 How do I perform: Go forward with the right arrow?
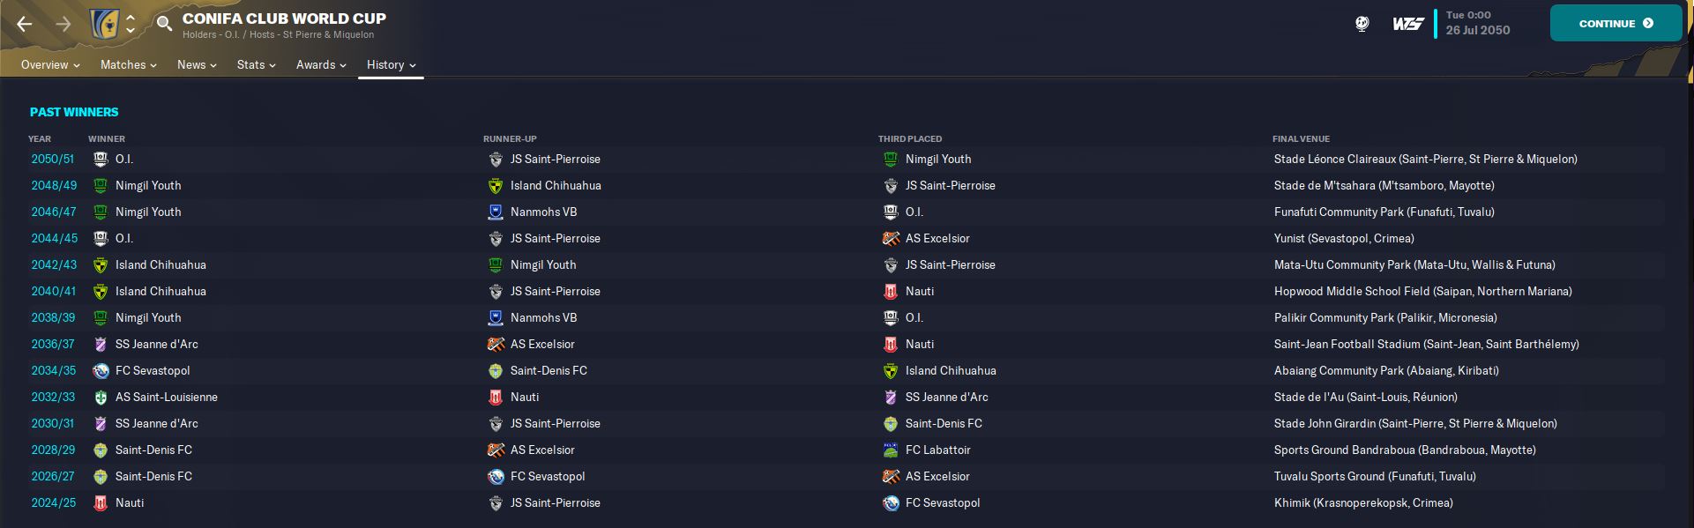(x=63, y=24)
